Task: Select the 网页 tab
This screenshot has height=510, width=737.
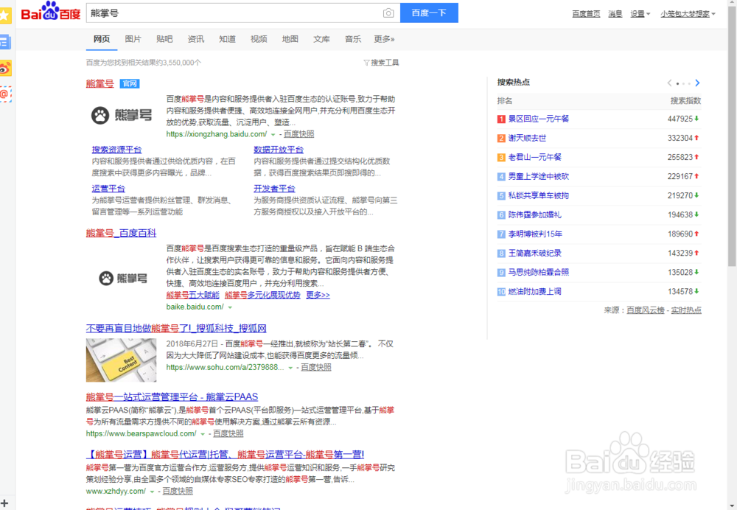Action: point(102,39)
